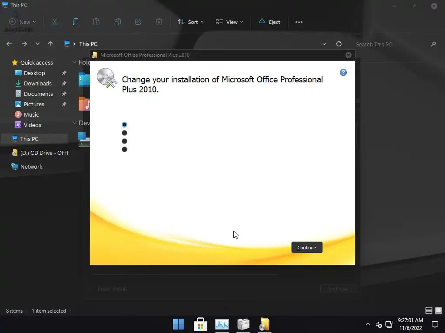Image resolution: width=445 pixels, height=333 pixels.
Task: Switch to details view in the status bar
Action: (429, 310)
